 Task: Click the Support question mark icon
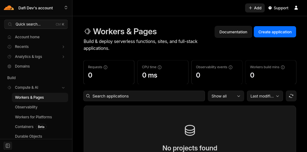click(x=270, y=8)
